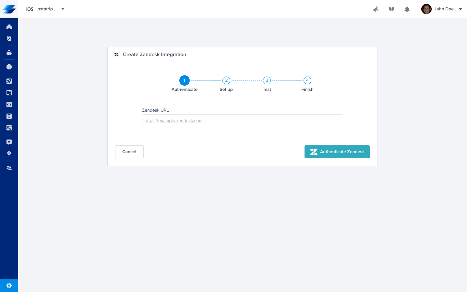Click the iOS Instatrip app name
467x292 pixels.
click(x=40, y=9)
